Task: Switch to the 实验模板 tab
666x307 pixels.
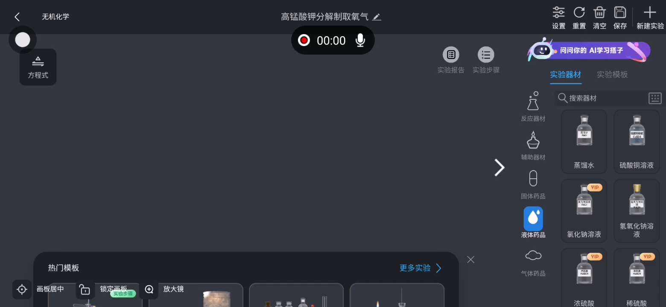Action: (612, 75)
